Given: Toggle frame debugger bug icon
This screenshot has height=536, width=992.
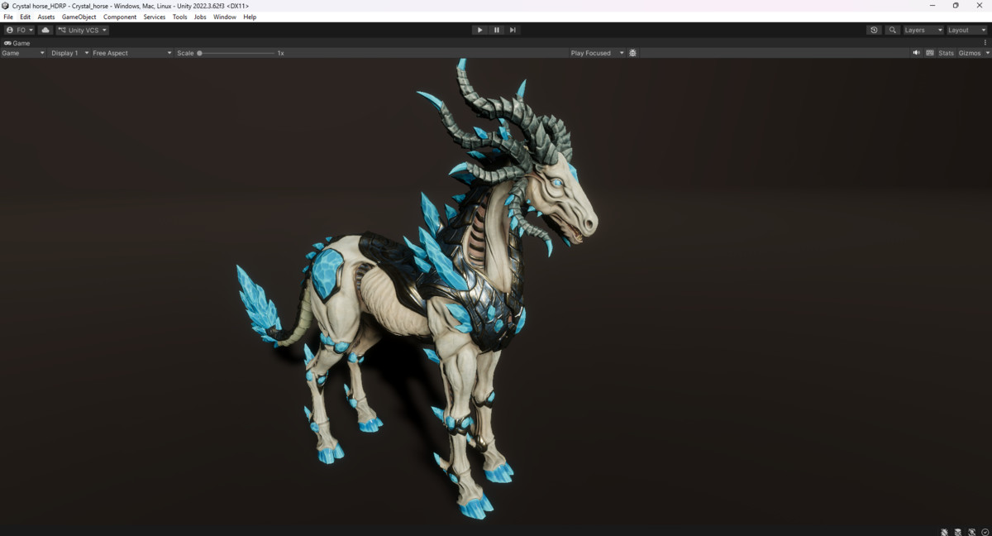Looking at the screenshot, I should coord(632,53).
